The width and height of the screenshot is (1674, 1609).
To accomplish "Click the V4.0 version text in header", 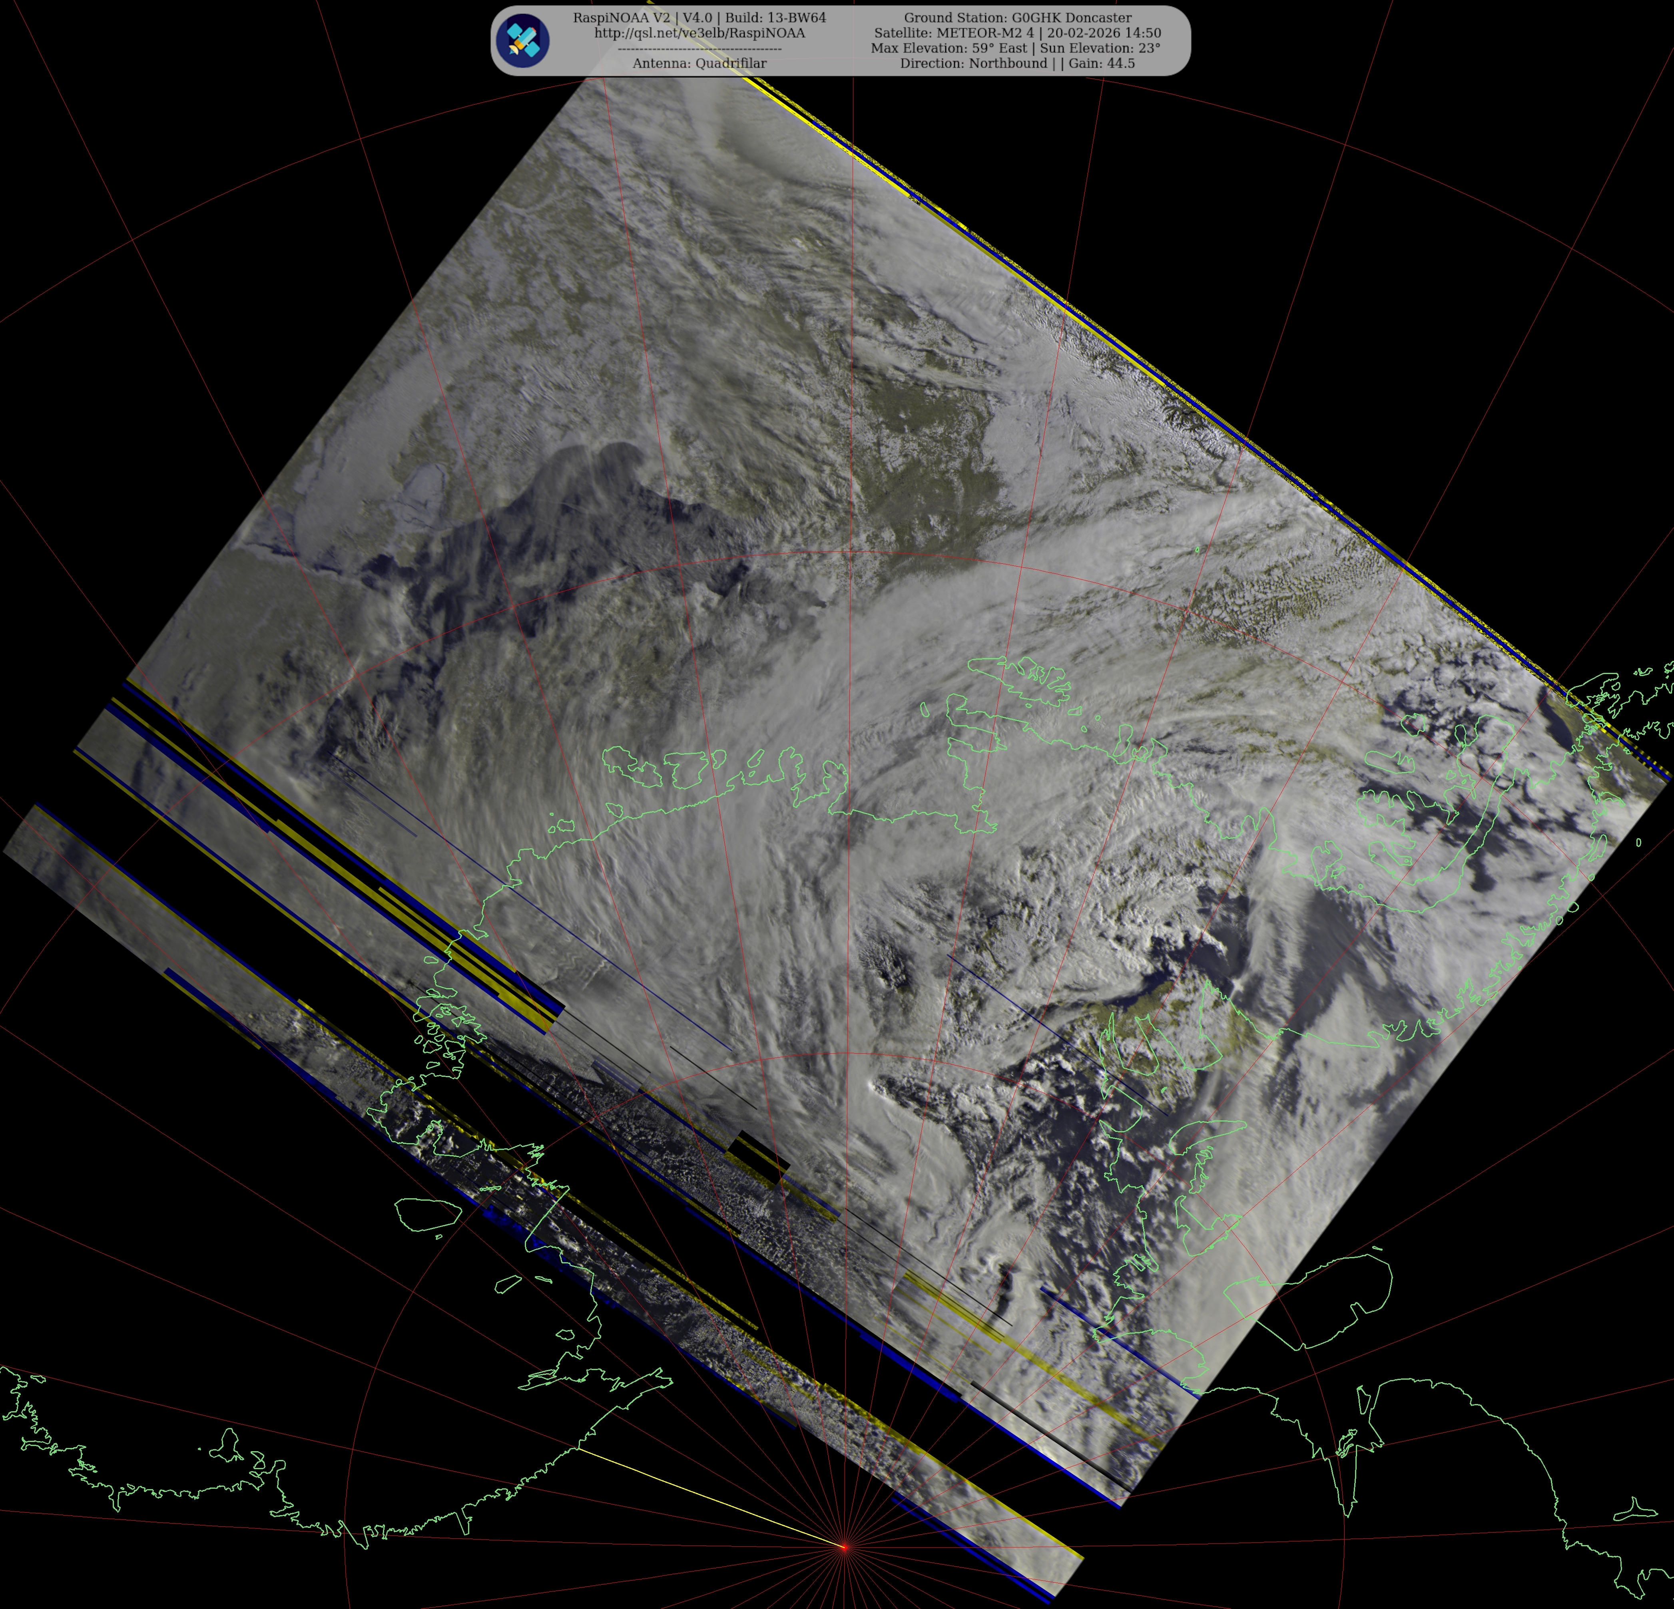I will 697,18.
